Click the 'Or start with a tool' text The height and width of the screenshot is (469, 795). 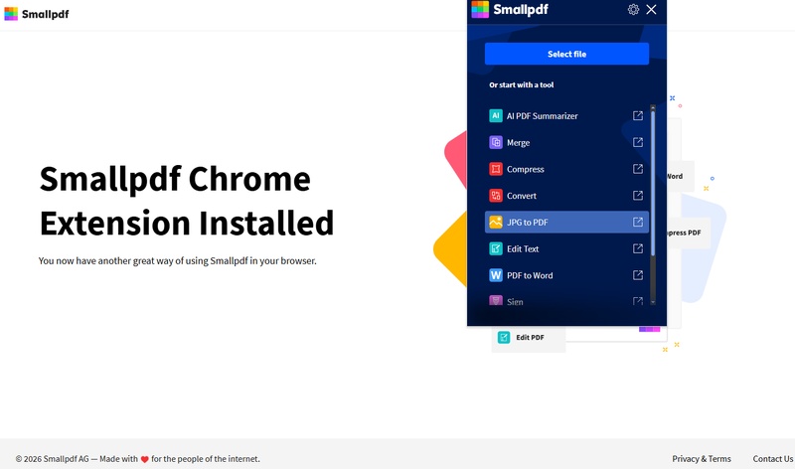[521, 84]
